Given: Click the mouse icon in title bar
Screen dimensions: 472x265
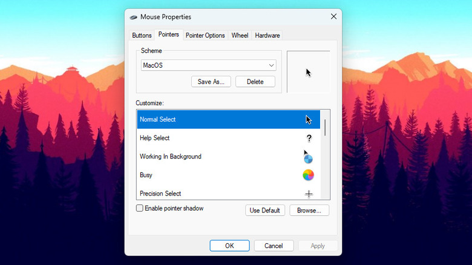Looking at the screenshot, I should (x=133, y=17).
